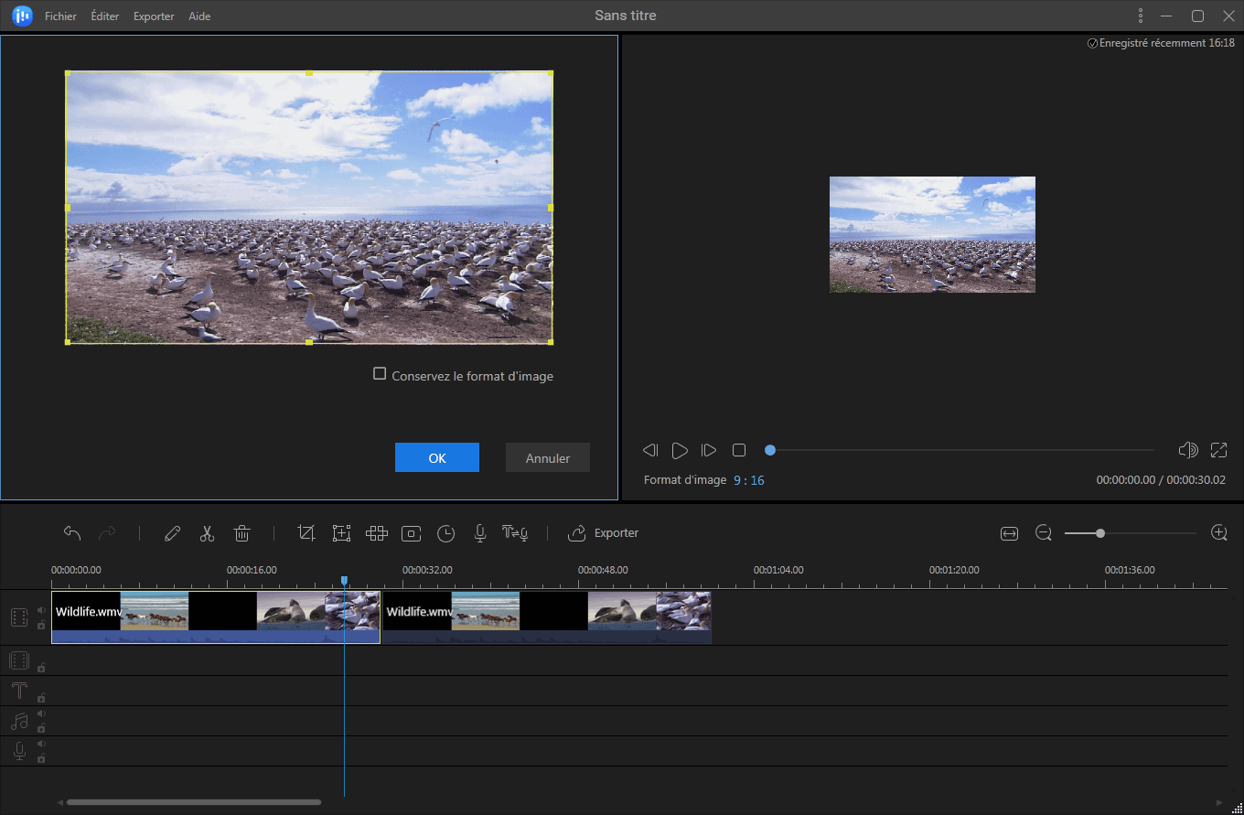
Task: Select the crop tool icon
Action: pos(306,533)
